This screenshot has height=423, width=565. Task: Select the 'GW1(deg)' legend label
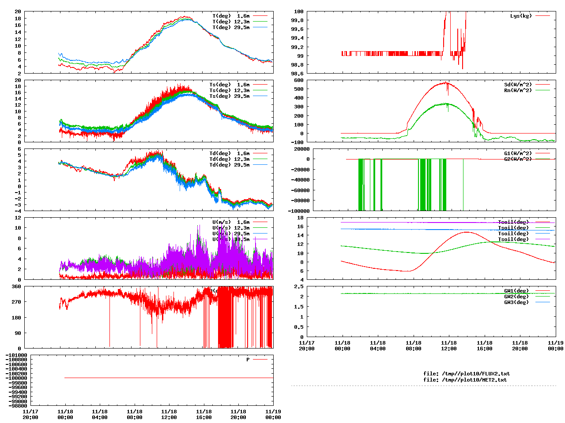[x=516, y=291]
